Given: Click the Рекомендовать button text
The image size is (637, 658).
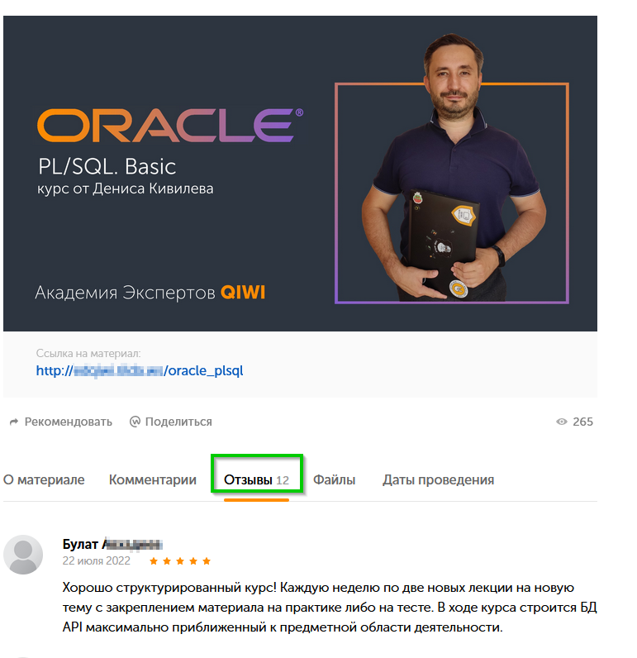Looking at the screenshot, I should tap(69, 422).
